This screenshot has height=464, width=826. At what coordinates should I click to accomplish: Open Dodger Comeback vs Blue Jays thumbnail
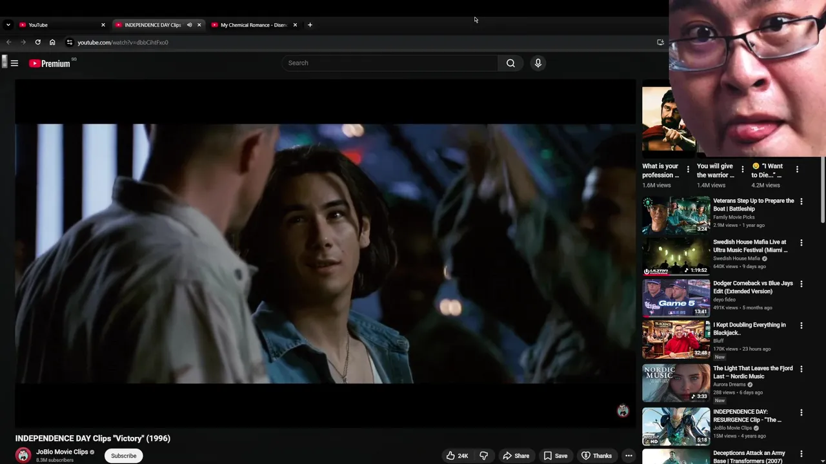click(676, 298)
